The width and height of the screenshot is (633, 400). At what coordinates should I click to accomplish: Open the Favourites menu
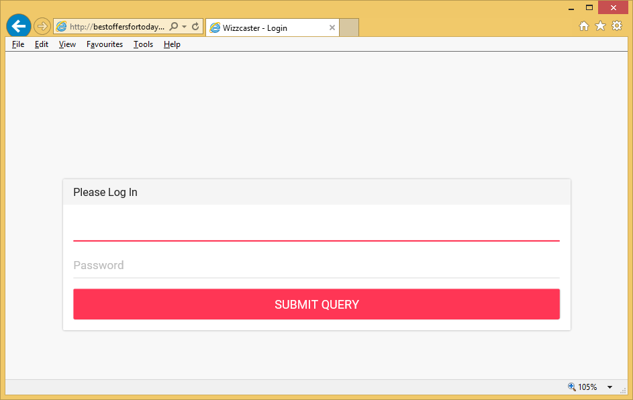point(105,44)
